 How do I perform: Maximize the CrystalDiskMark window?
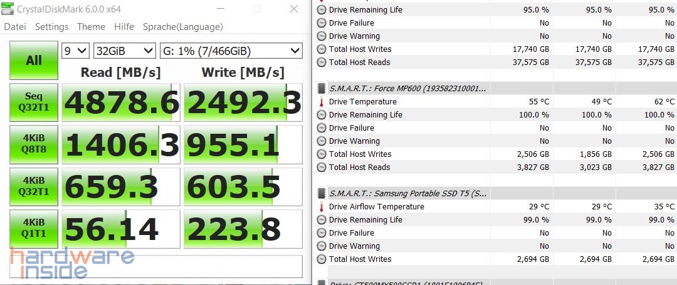(x=257, y=9)
